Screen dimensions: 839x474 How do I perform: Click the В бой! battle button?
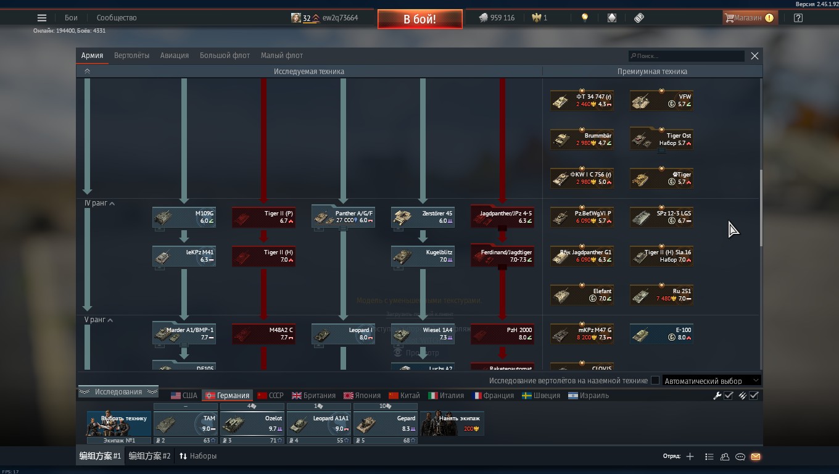[x=420, y=19]
